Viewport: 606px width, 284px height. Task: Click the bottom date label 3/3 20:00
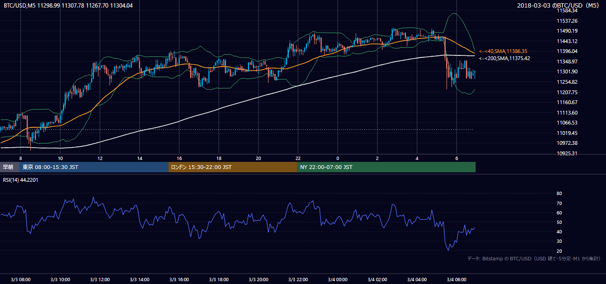258,279
